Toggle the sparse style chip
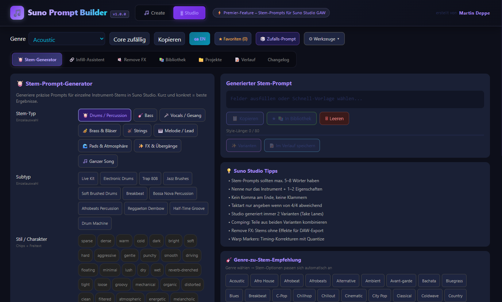The image size is (502, 302). (x=87, y=241)
